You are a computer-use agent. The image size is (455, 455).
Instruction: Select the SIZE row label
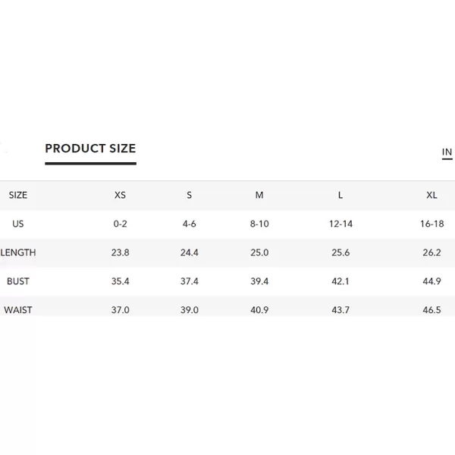(18, 195)
